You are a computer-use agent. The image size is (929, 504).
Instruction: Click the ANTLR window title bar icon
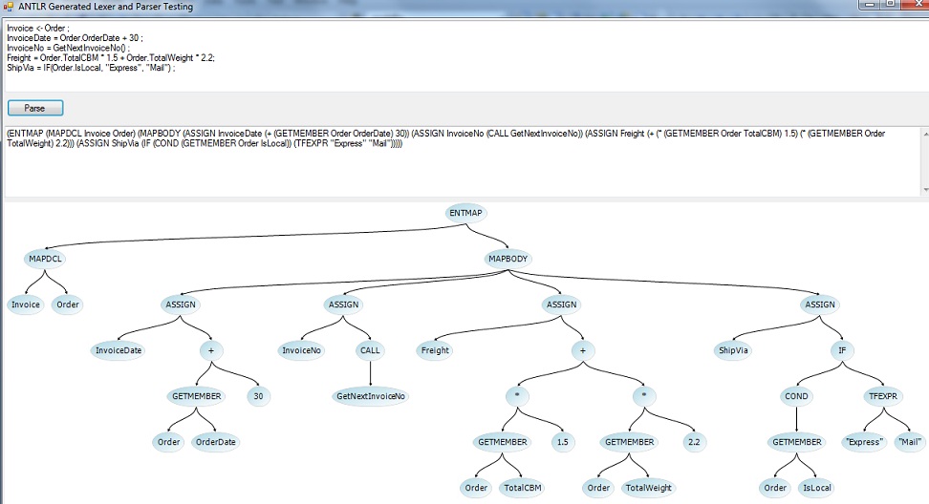coord(9,7)
